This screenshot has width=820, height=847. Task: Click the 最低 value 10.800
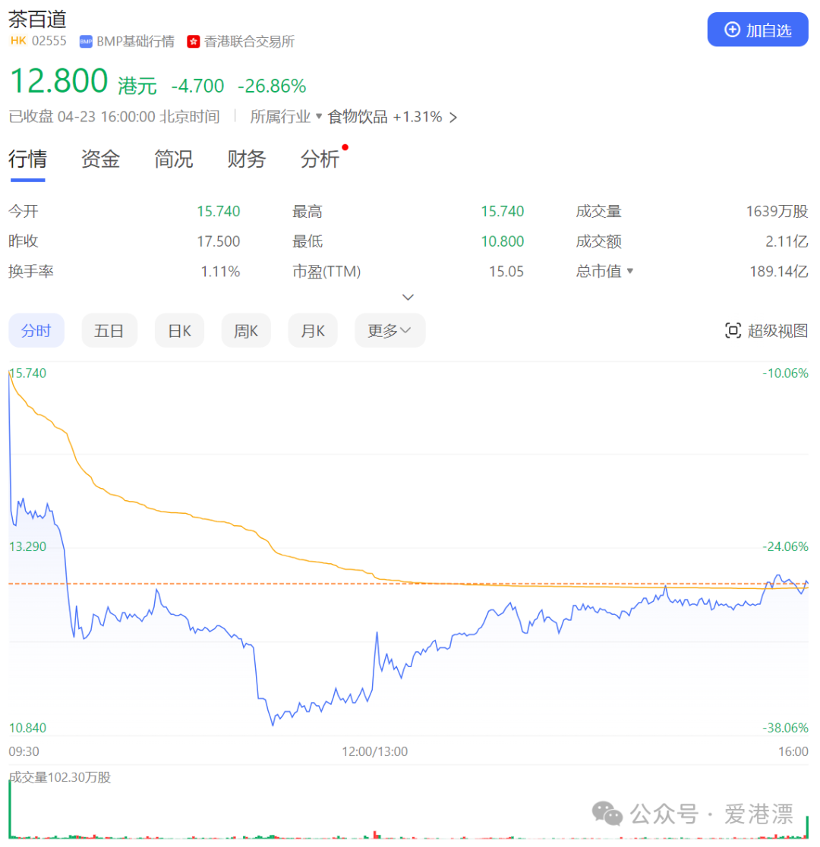coord(503,241)
